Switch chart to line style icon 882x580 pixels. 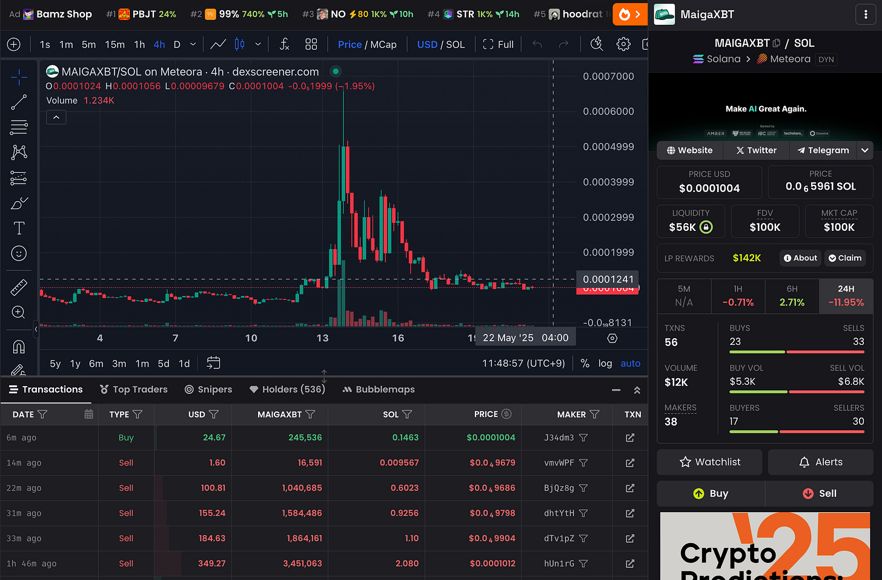pos(218,44)
